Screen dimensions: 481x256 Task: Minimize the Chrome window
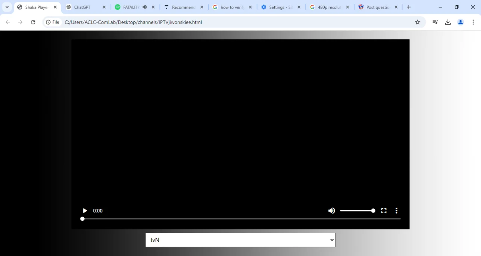coord(440,7)
